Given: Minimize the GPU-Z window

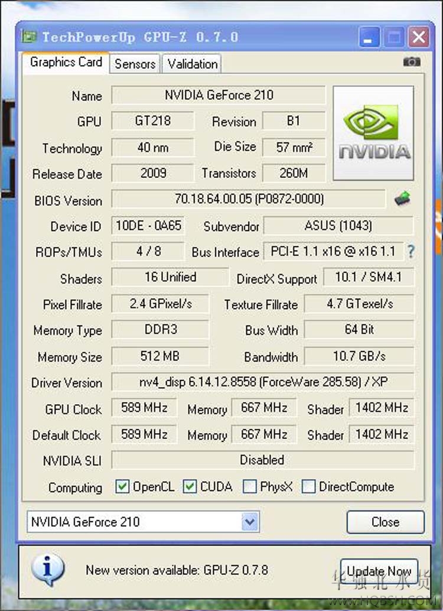Looking at the screenshot, I should tap(369, 37).
